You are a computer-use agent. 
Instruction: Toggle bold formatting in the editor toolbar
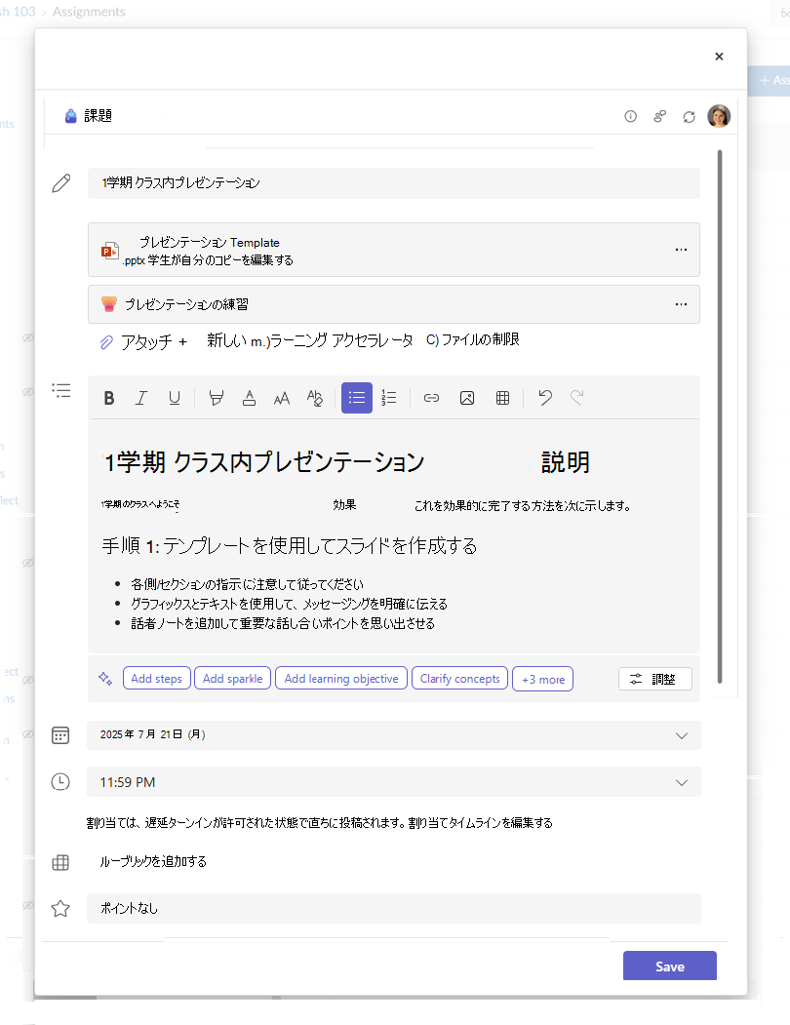pyautogui.click(x=109, y=398)
